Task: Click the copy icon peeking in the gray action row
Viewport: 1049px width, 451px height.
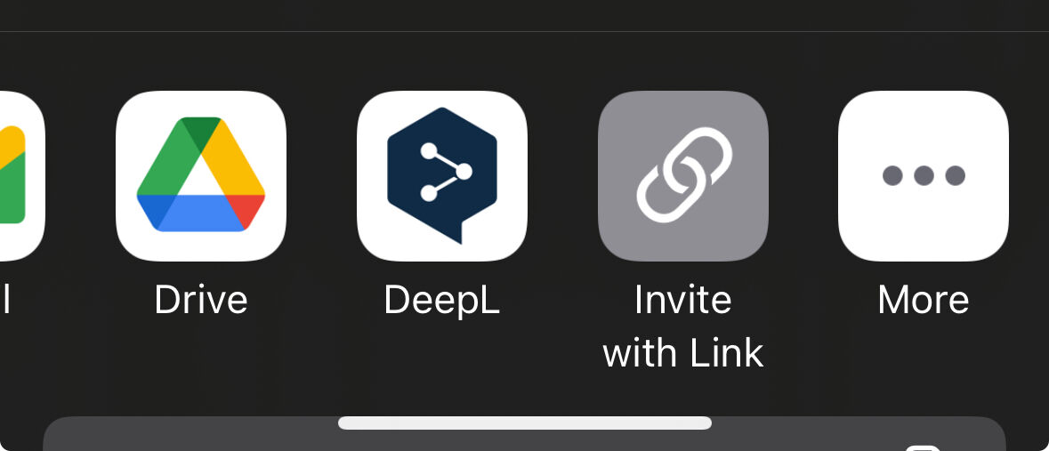Action: pyautogui.click(x=924, y=447)
